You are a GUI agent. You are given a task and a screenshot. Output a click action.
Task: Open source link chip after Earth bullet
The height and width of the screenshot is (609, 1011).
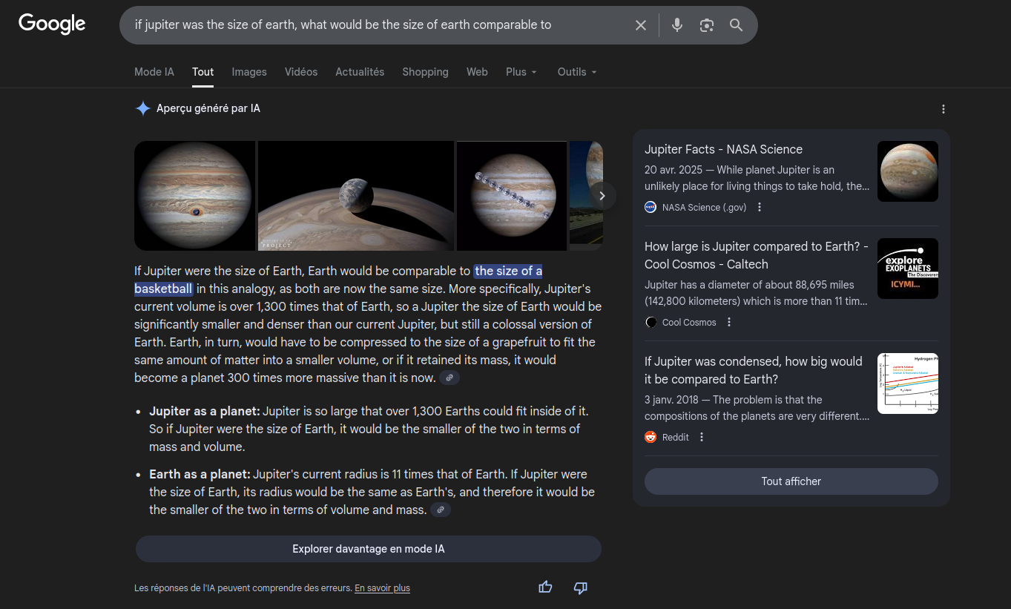(441, 510)
